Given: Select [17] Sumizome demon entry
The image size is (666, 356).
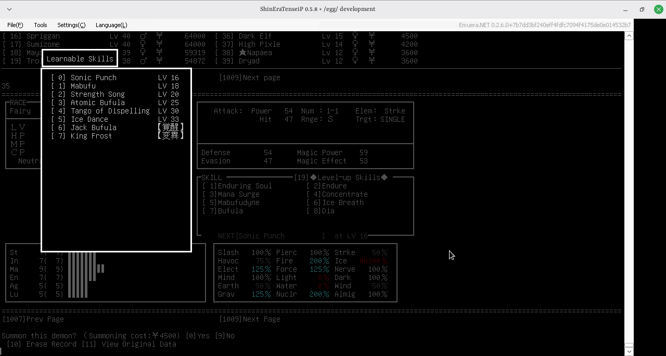Looking at the screenshot, I should coord(104,44).
